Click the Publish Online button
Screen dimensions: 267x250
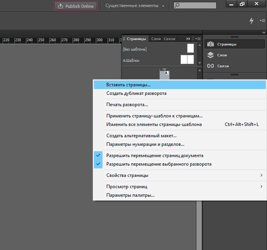[76, 6]
